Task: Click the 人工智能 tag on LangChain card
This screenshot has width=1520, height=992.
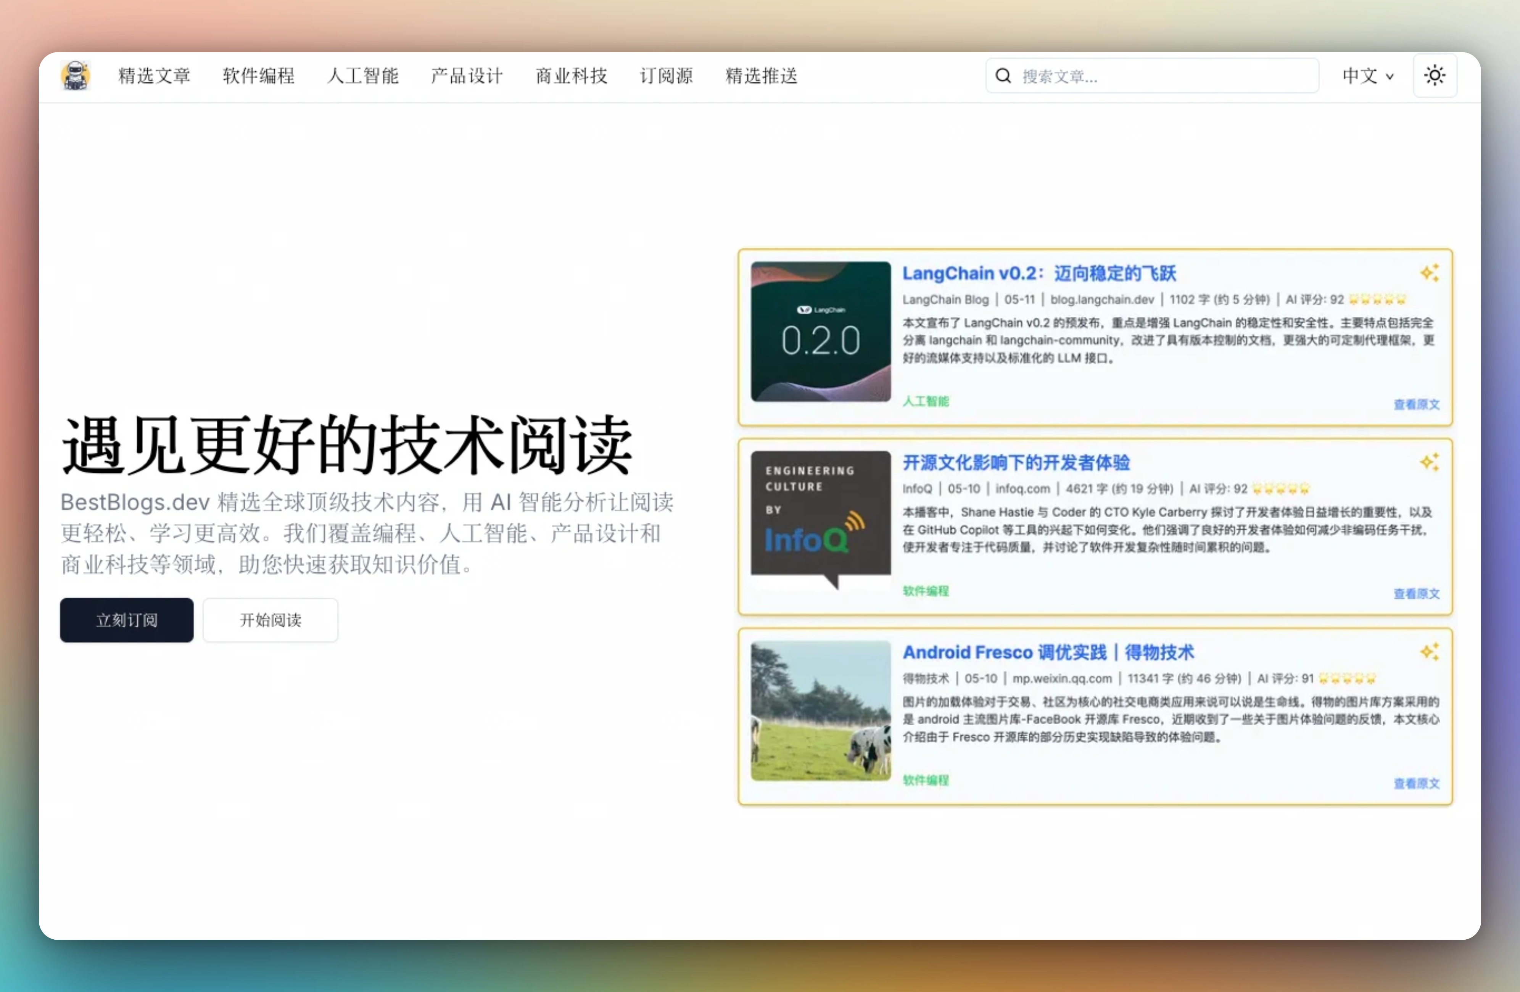Action: [926, 401]
